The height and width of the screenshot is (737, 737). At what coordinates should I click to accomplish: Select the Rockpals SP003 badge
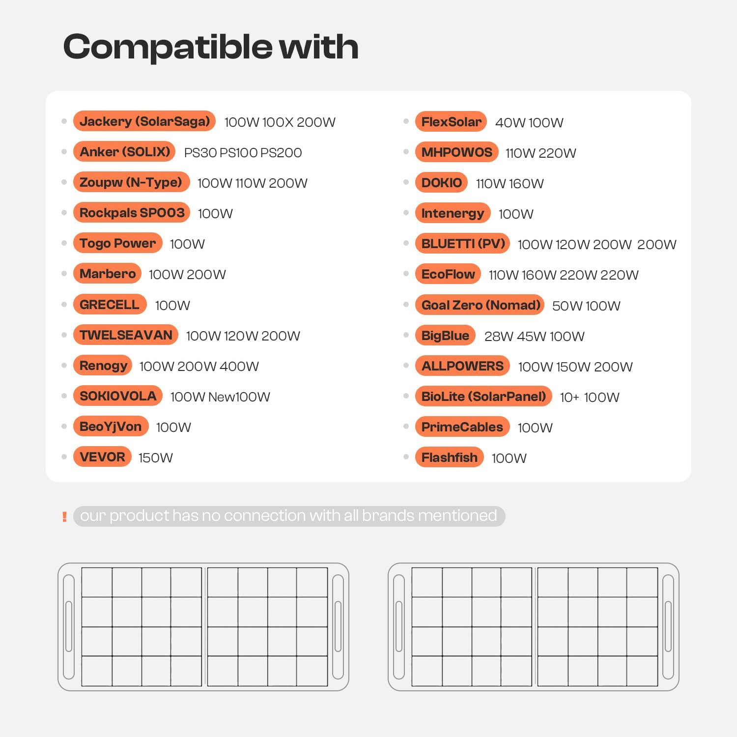pos(132,213)
